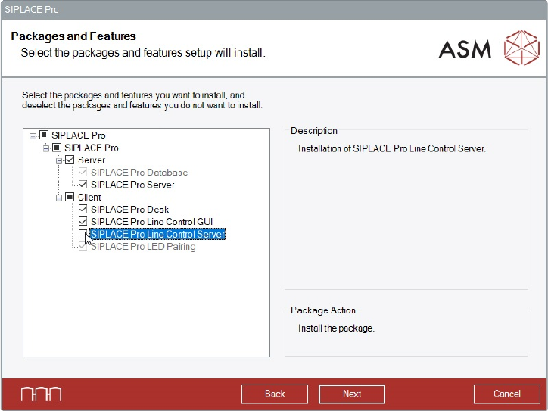This screenshot has width=548, height=411.
Task: Toggle the Client group checkbox
Action: pos(70,197)
